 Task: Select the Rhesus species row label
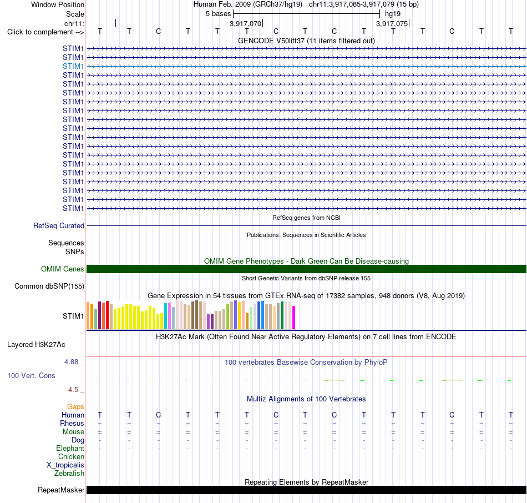coord(72,423)
